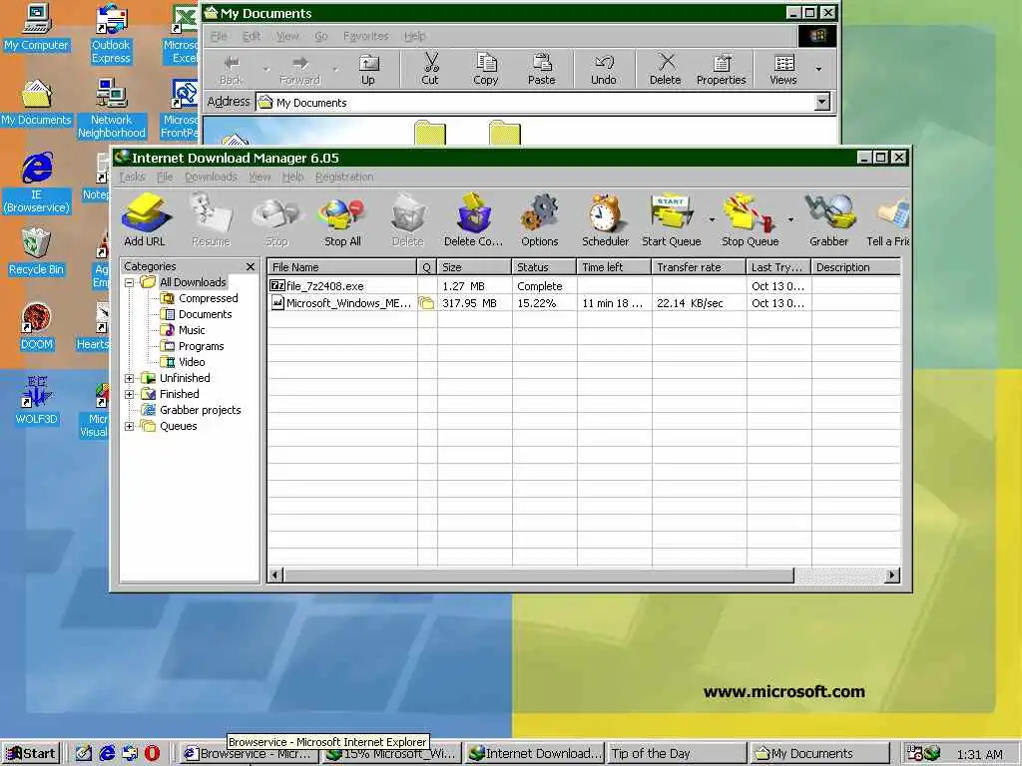Screen dimensions: 1022x766
Task: Select the Recycle Bin desktop icon
Action: click(x=36, y=251)
